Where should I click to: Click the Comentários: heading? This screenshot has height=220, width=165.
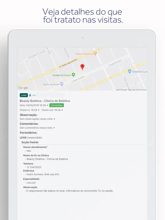click(29, 124)
